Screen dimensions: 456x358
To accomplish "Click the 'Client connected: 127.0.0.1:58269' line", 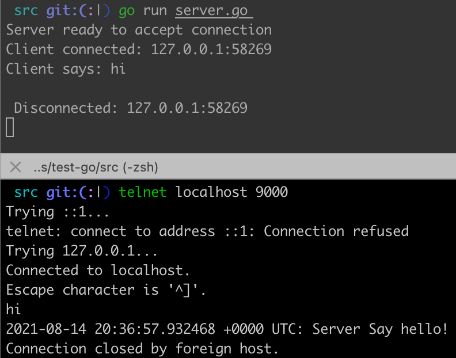I will (x=139, y=49).
